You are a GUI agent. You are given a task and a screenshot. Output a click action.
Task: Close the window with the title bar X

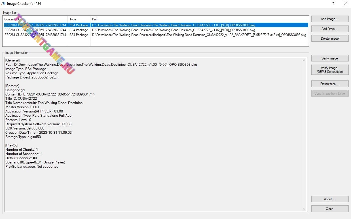[346, 4]
